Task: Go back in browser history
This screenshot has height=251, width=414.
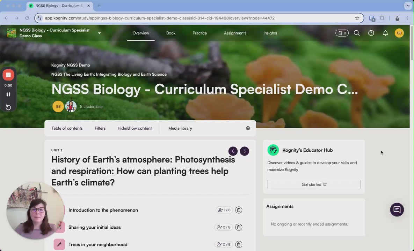Action: [6, 18]
